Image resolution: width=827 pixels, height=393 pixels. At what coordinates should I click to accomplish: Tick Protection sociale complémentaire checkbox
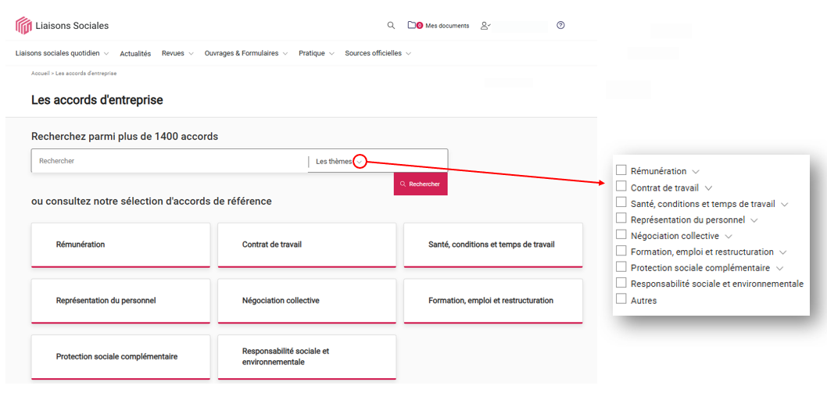(621, 267)
